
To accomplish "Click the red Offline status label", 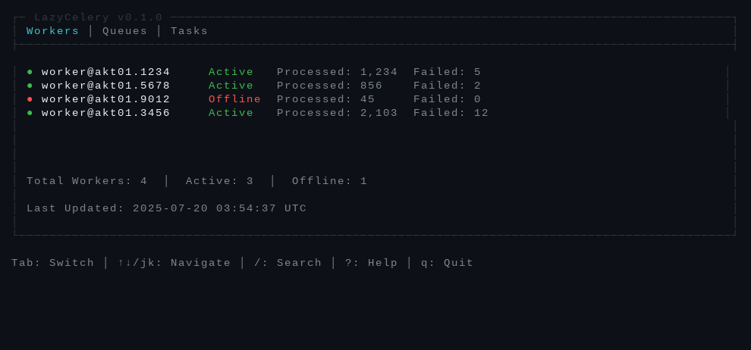I will 234,99.
